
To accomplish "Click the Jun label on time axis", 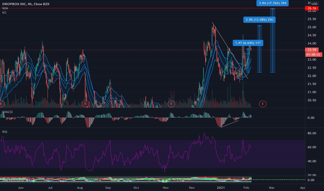I will [x=21, y=188].
